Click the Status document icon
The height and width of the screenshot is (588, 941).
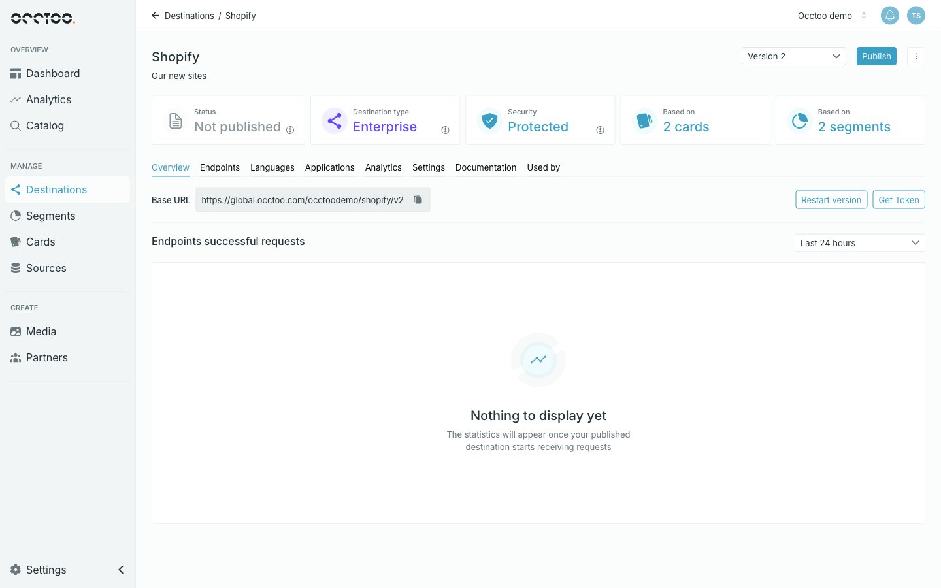(176, 121)
